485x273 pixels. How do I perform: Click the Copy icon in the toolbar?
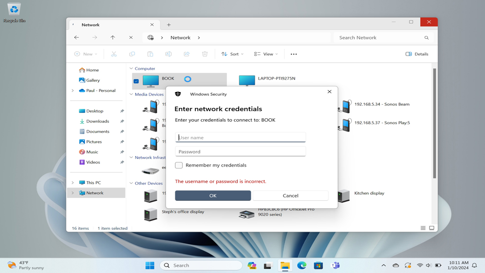pos(132,54)
